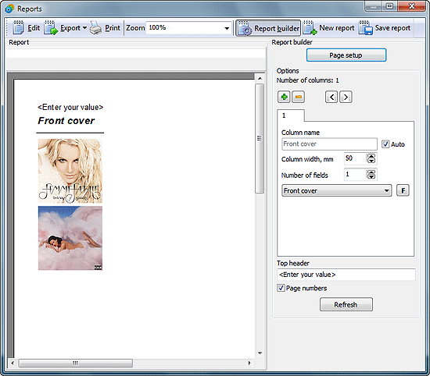Image resolution: width=430 pixels, height=376 pixels.
Task: Increase Number of fields value
Action: (371, 172)
